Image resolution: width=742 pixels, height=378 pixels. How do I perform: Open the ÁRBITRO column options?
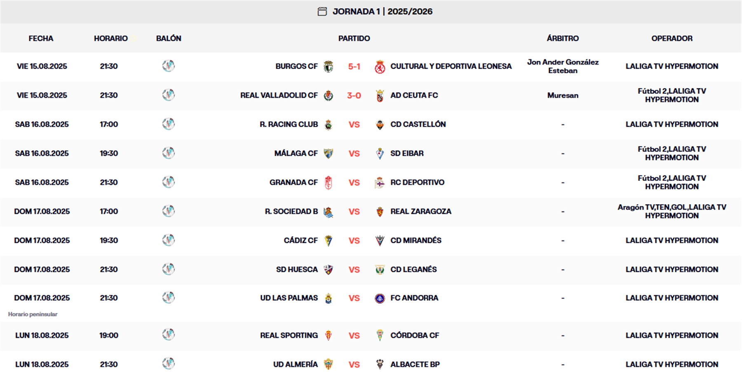[563, 38]
